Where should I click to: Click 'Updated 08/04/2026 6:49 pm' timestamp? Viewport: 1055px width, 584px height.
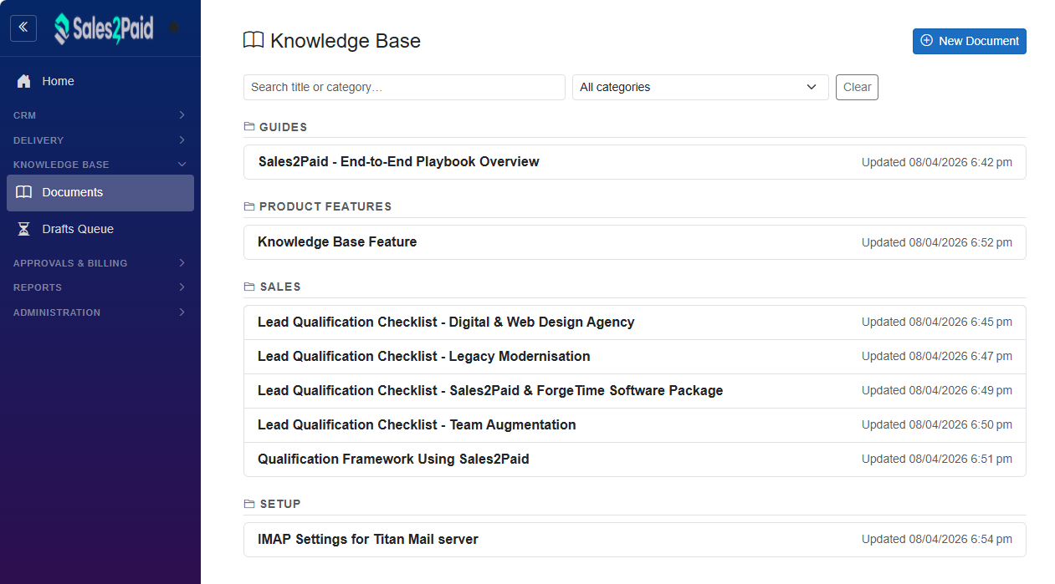937,390
